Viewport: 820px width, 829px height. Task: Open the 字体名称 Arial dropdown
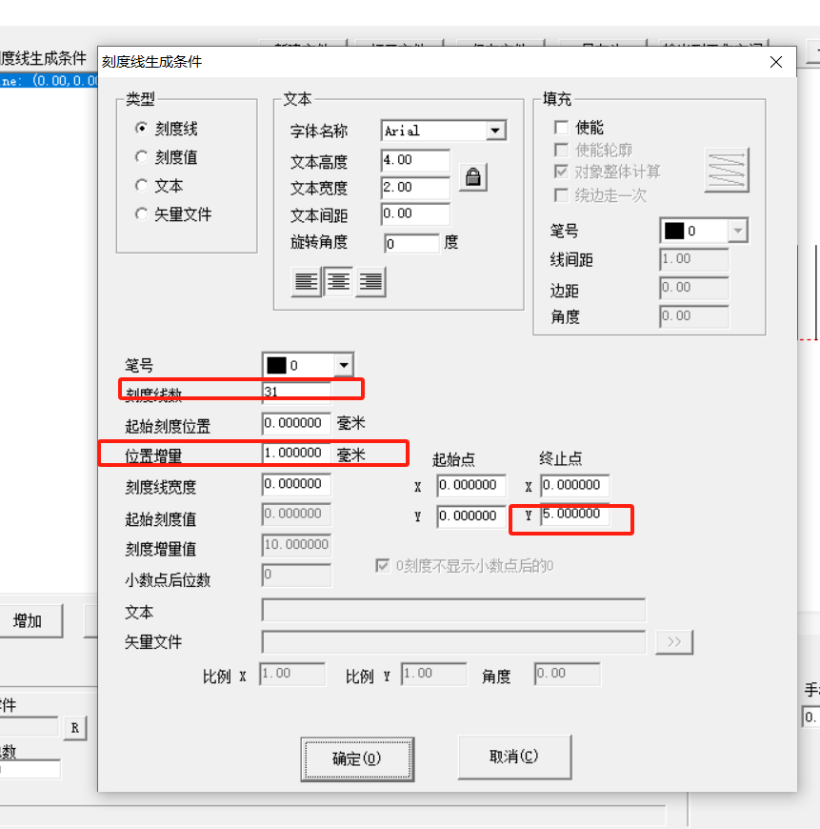click(495, 130)
